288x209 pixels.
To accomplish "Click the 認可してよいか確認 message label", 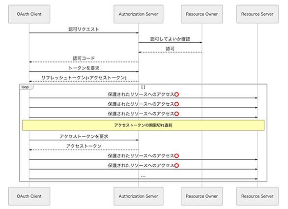I will click(170, 39).
